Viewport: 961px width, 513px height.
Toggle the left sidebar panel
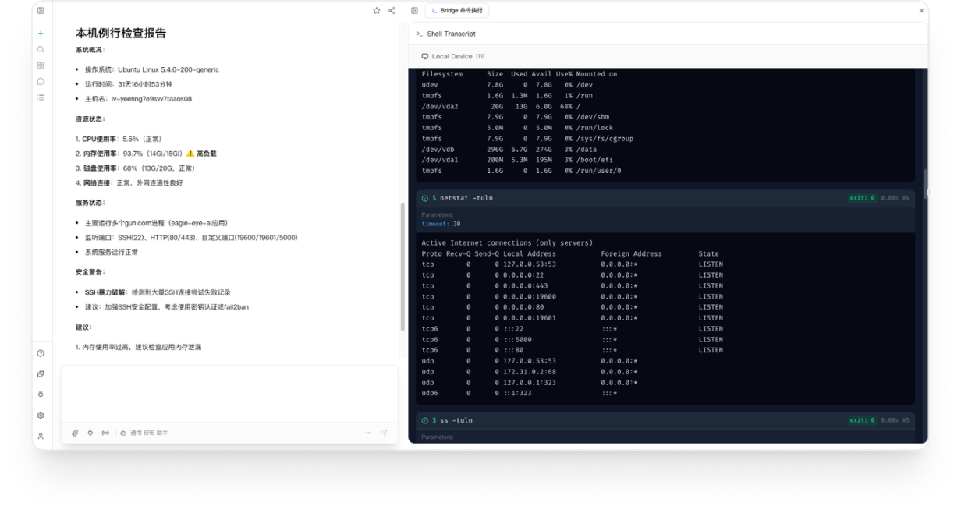41,11
